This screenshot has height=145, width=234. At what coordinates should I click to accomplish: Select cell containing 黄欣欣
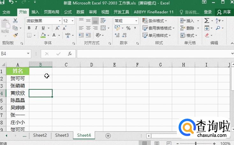pos(18,93)
